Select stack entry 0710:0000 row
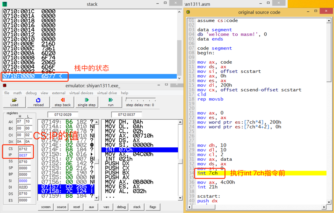The height and width of the screenshot is (213, 334). coord(89,76)
